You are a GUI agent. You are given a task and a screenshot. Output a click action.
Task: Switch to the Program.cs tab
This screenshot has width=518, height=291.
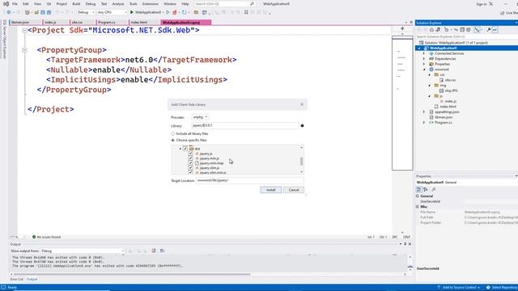point(112,23)
